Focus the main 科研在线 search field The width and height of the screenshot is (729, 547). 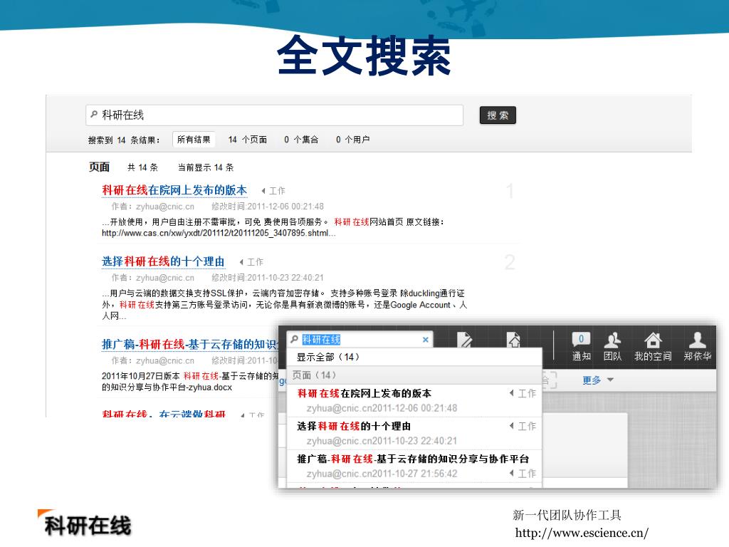274,115
